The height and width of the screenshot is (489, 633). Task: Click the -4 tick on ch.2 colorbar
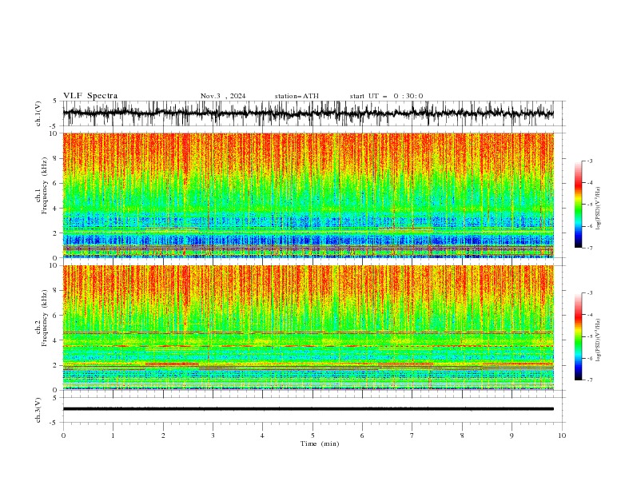(589, 315)
